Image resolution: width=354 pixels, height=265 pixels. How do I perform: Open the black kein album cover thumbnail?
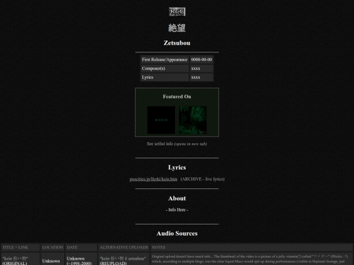point(161,120)
